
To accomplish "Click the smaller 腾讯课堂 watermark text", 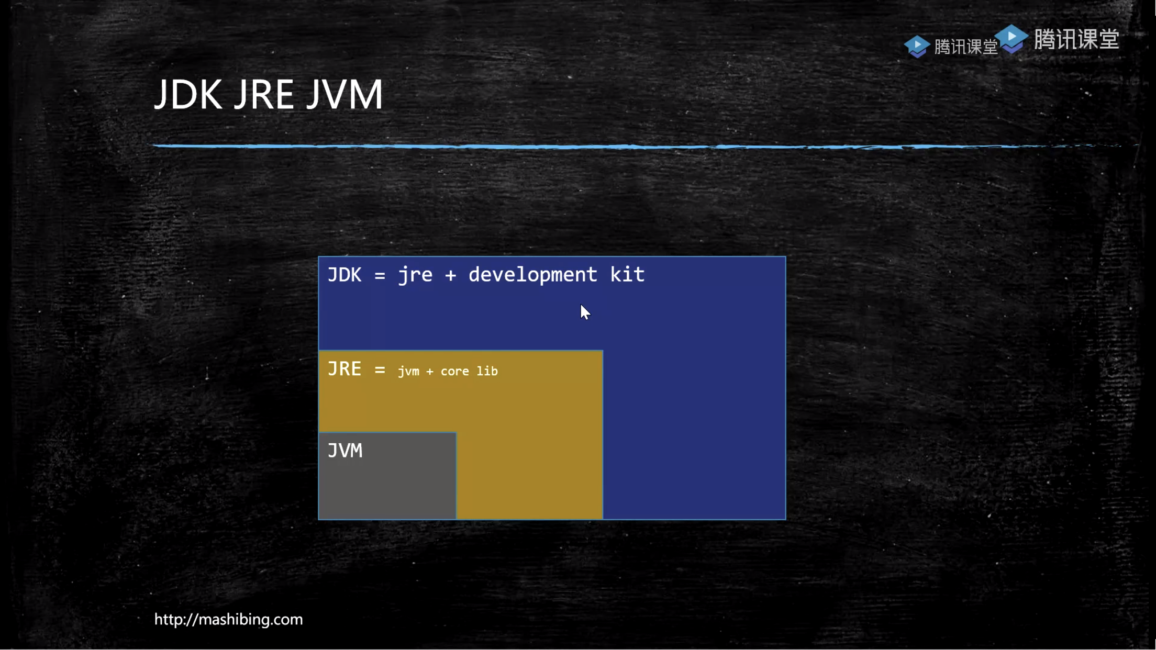I will (965, 47).
